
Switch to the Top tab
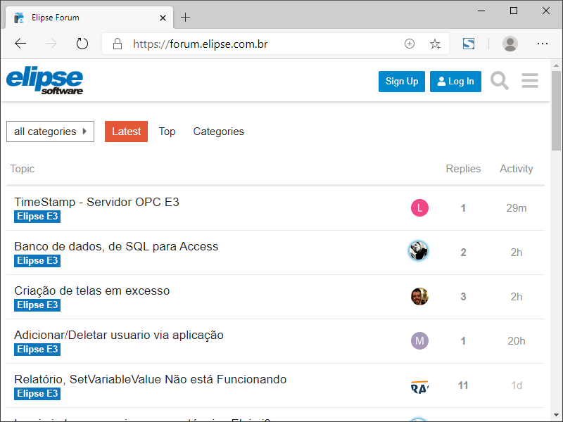click(x=167, y=132)
